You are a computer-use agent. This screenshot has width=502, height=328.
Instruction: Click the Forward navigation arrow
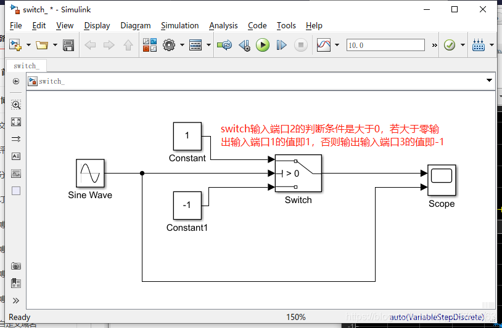coord(109,45)
